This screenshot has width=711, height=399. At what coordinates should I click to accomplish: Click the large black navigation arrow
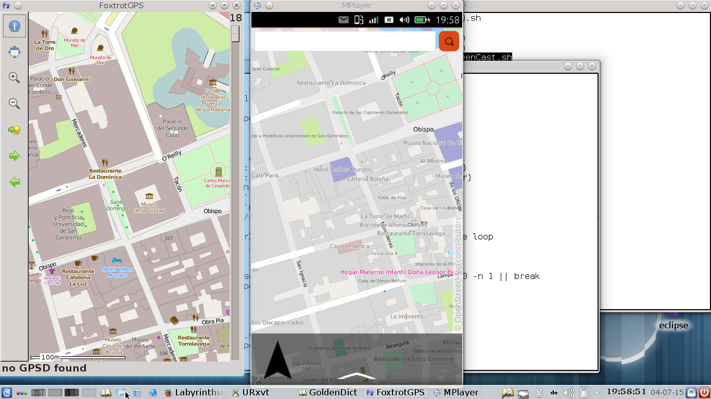(277, 360)
